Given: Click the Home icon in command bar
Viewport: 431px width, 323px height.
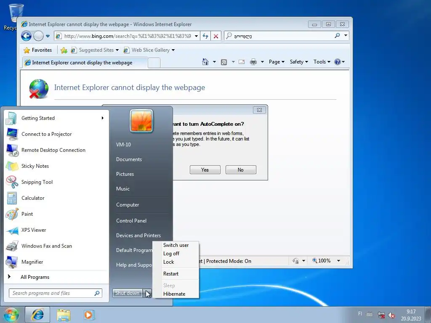Looking at the screenshot, I should [205, 62].
